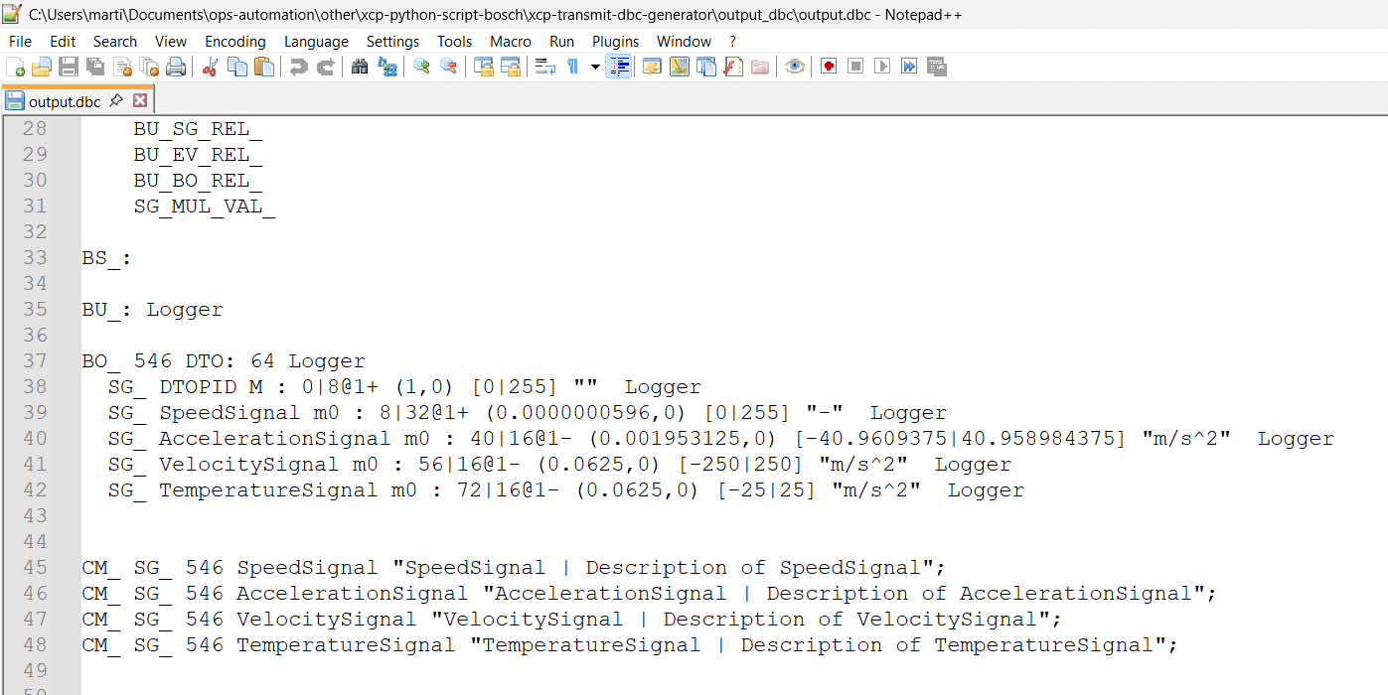This screenshot has width=1388, height=695.
Task: Open the Language menu
Action: (x=316, y=41)
